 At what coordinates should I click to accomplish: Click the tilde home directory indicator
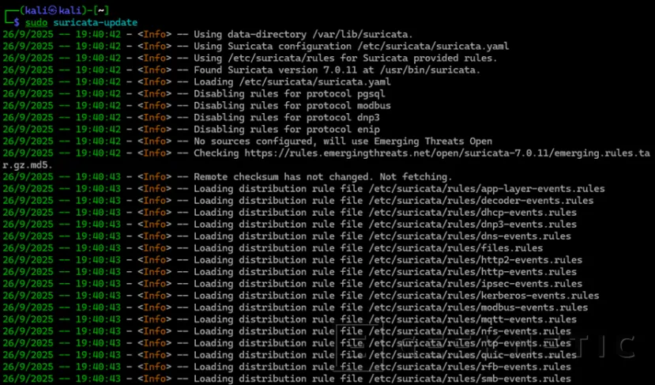(99, 9)
